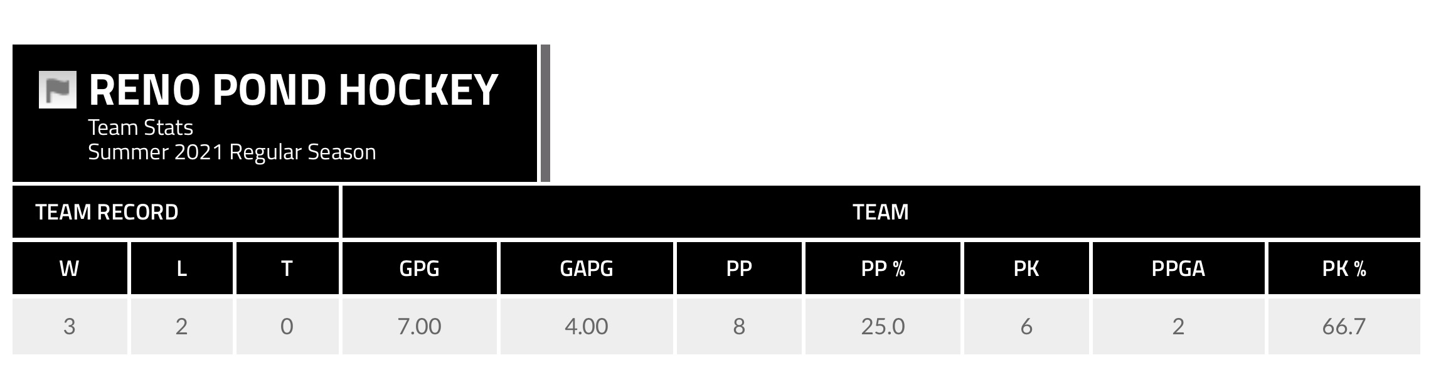Sort by the PP column header
The image size is (1441, 392).
point(738,268)
